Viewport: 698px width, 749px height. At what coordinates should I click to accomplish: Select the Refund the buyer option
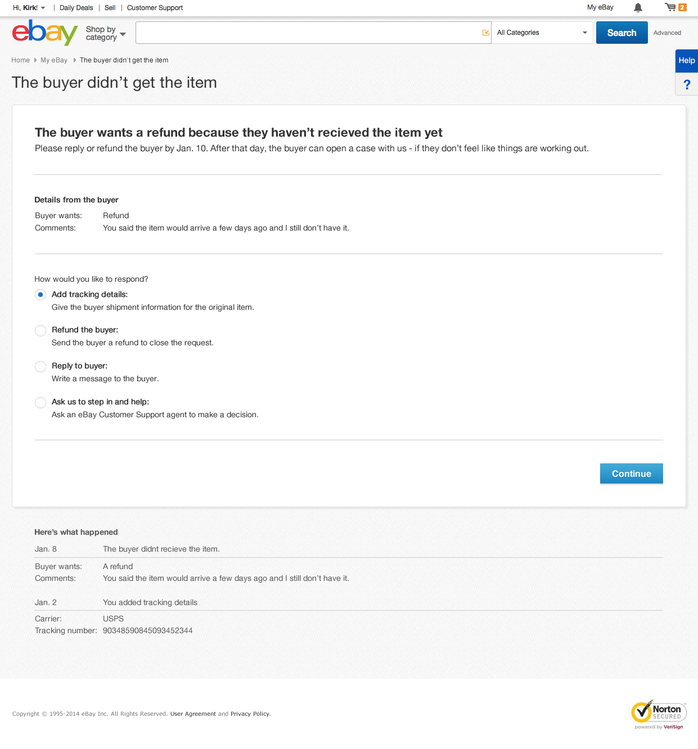pyautogui.click(x=40, y=331)
